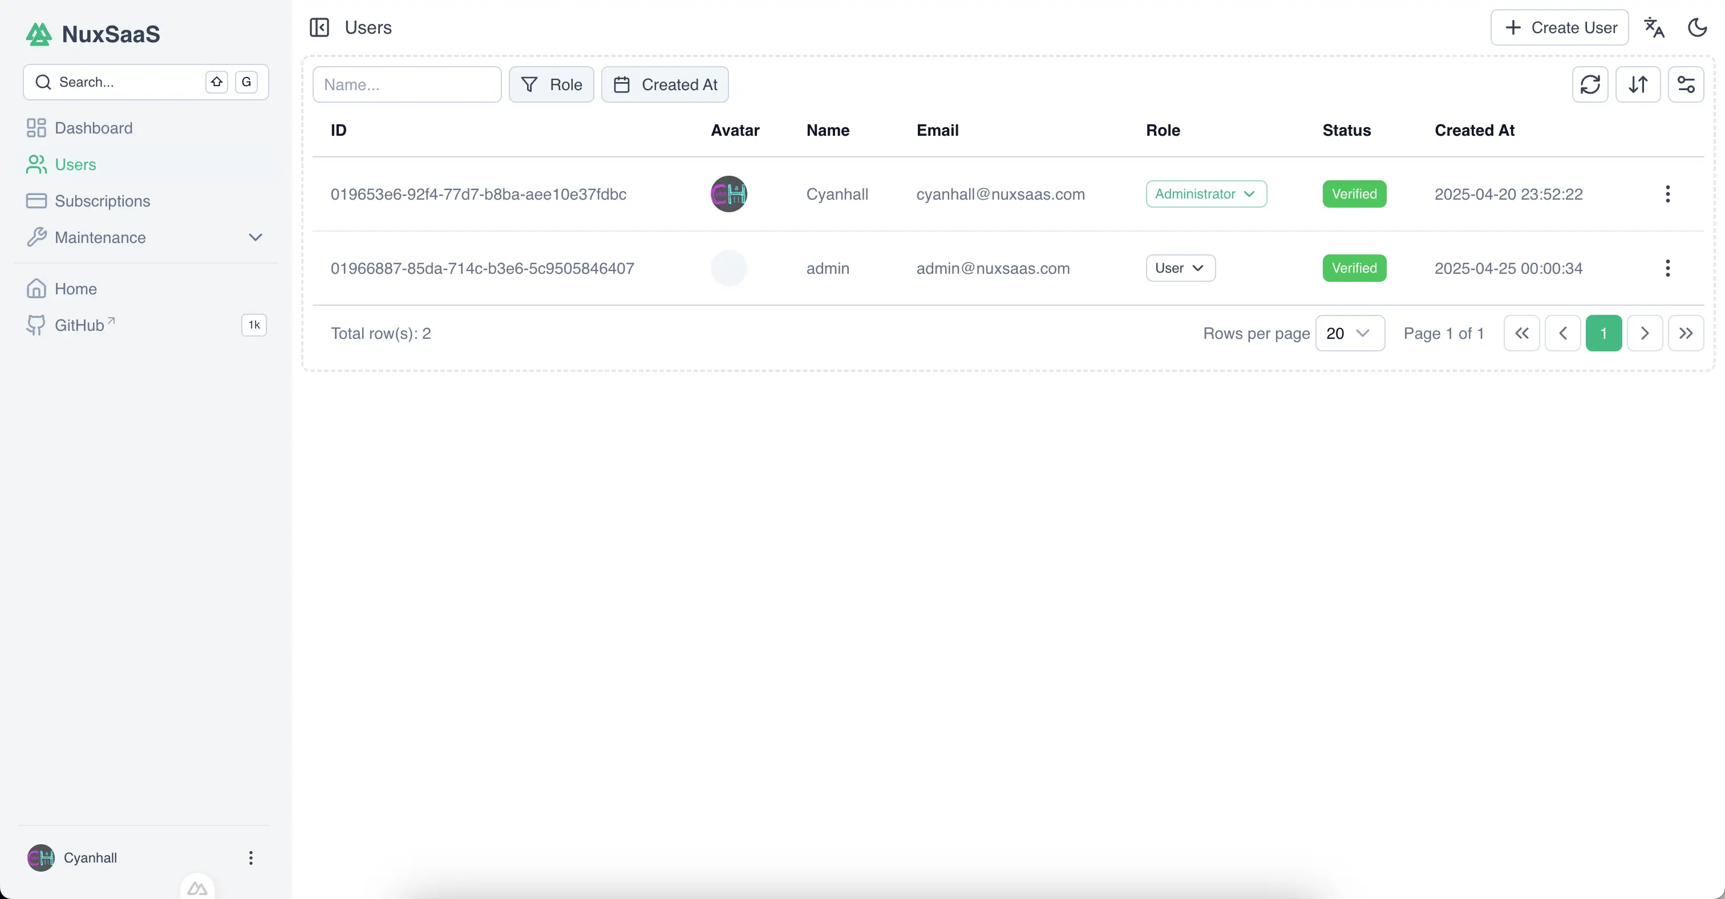Click the refresh table icon
The width and height of the screenshot is (1725, 899).
pyautogui.click(x=1590, y=84)
